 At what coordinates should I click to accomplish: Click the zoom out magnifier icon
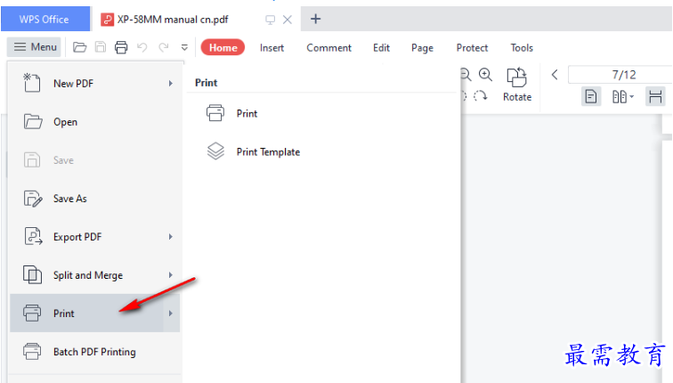[x=466, y=75]
